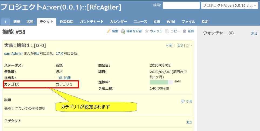260x131 pixels.
Task: Go to the Wiki tab
Action: click(171, 22)
